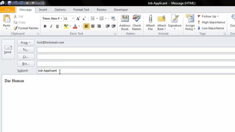Click the Copy command
The image size is (235, 132).
pos(19,22)
